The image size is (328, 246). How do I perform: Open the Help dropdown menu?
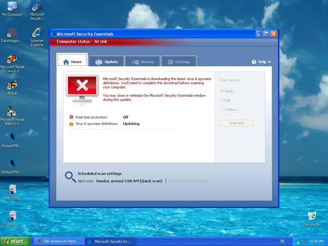261,62
